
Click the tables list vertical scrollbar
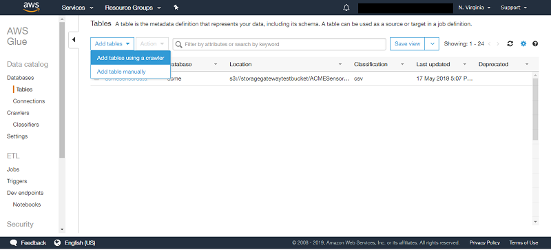pyautogui.click(x=536, y=109)
